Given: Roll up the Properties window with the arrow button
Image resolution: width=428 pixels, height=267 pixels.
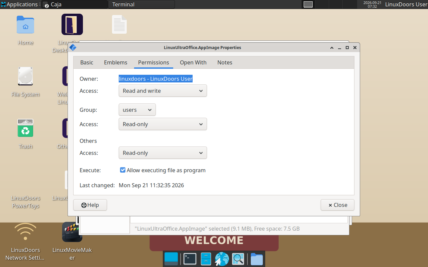Looking at the screenshot, I should tap(332, 48).
